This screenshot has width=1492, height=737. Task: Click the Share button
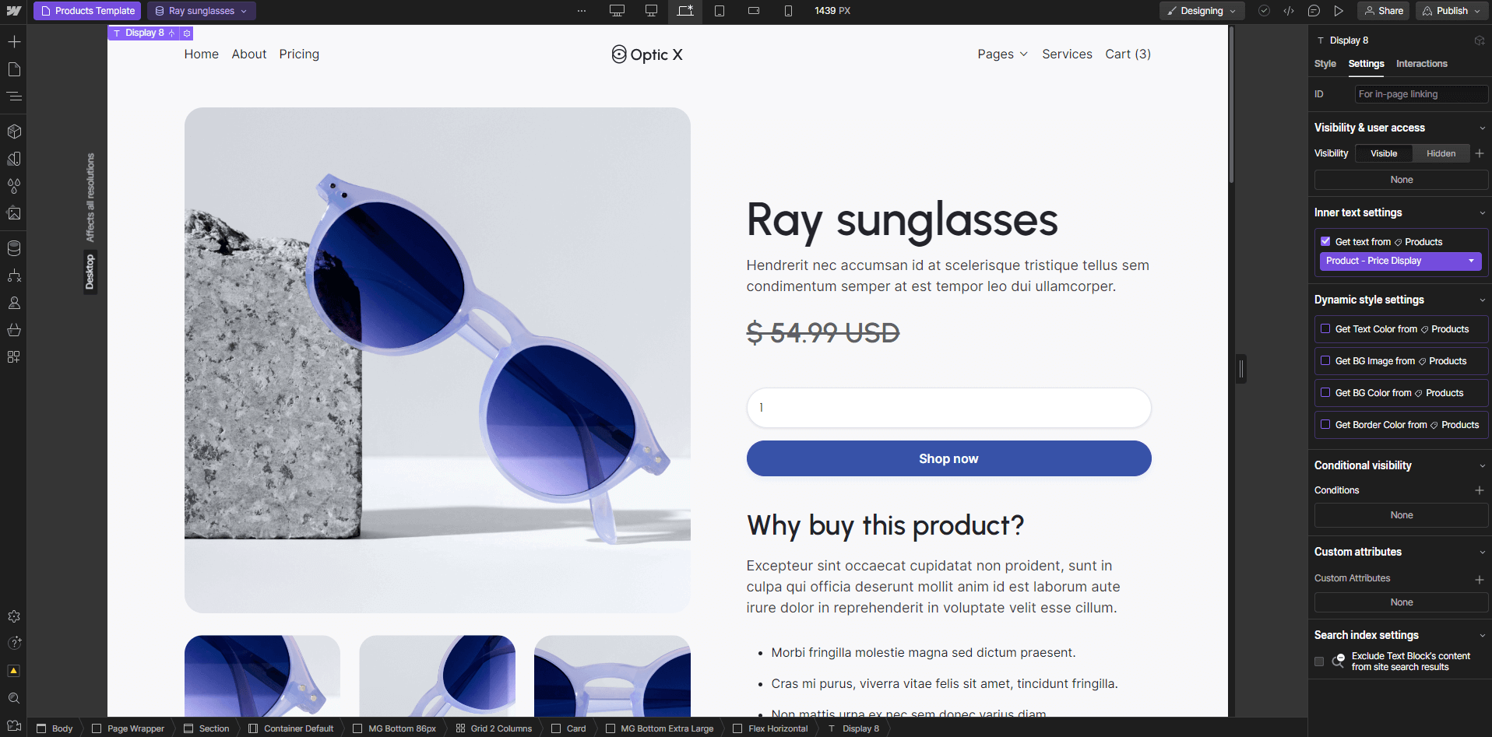pos(1383,11)
